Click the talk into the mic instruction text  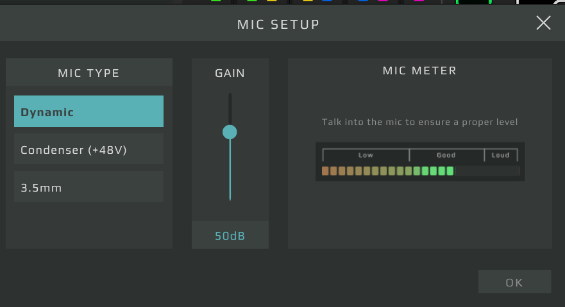[x=419, y=121]
